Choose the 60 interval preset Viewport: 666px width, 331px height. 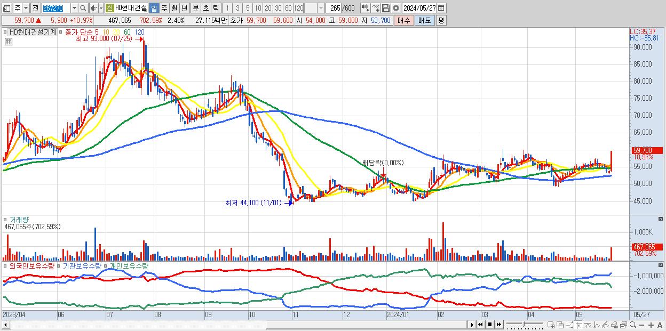(288, 8)
